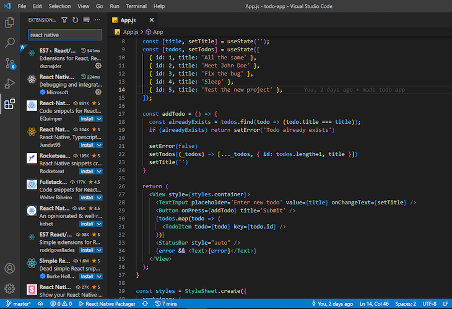Expand Install dropdown arrow for EQuimper extension
The image size is (452, 309).
[99, 118]
